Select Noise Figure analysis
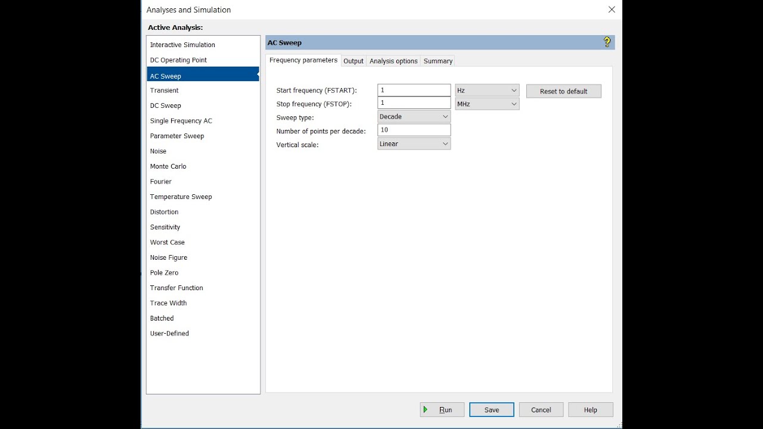Screen dimensions: 763x429 coord(203,257)
